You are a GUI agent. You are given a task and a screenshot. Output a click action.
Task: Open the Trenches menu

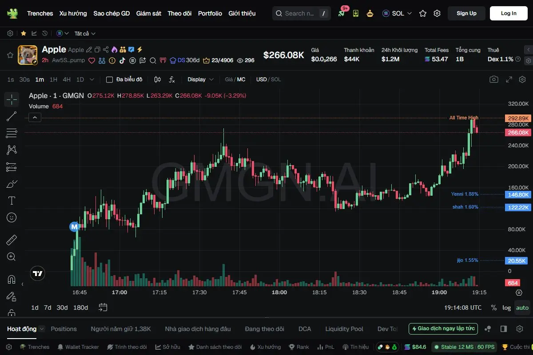[x=40, y=13]
